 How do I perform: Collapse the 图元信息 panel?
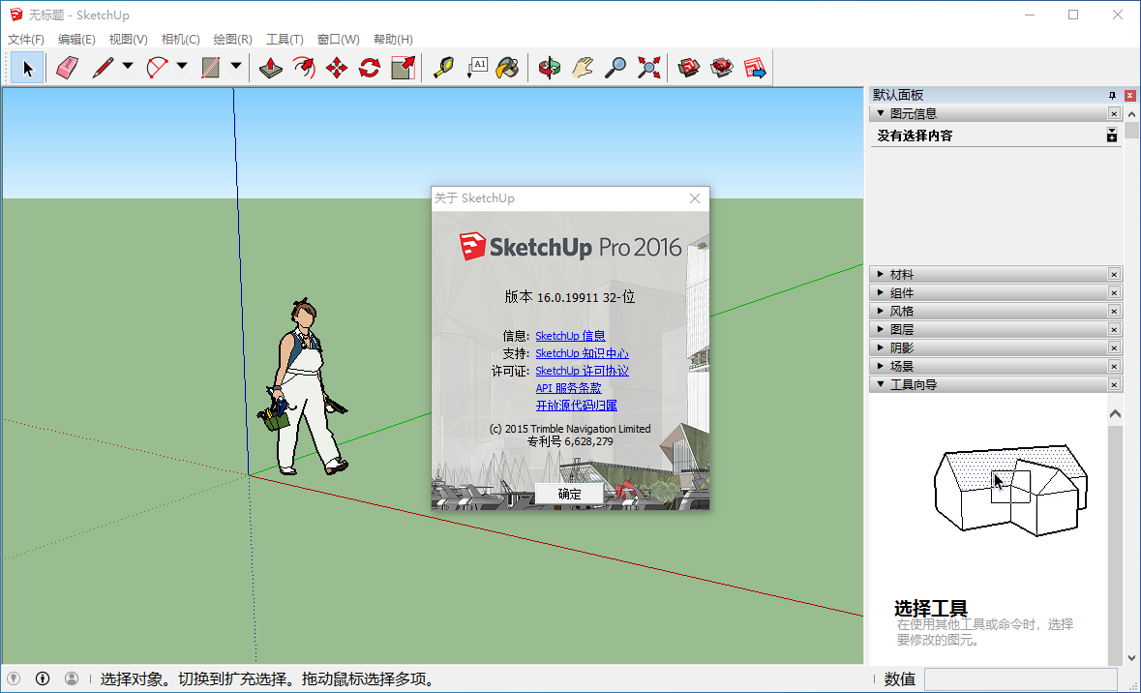[x=881, y=113]
